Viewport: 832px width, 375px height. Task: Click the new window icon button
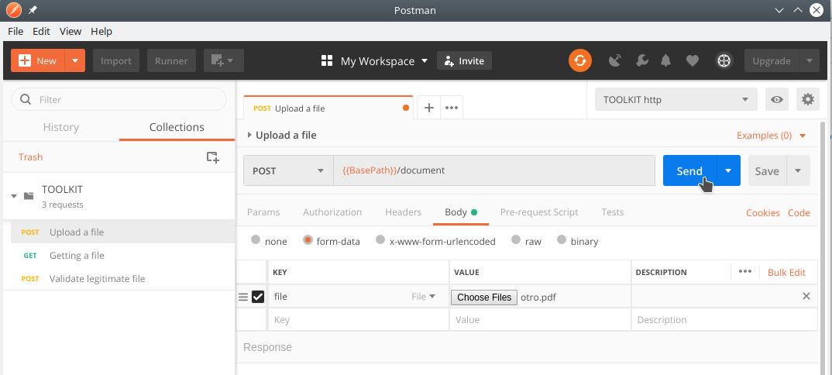[223, 60]
